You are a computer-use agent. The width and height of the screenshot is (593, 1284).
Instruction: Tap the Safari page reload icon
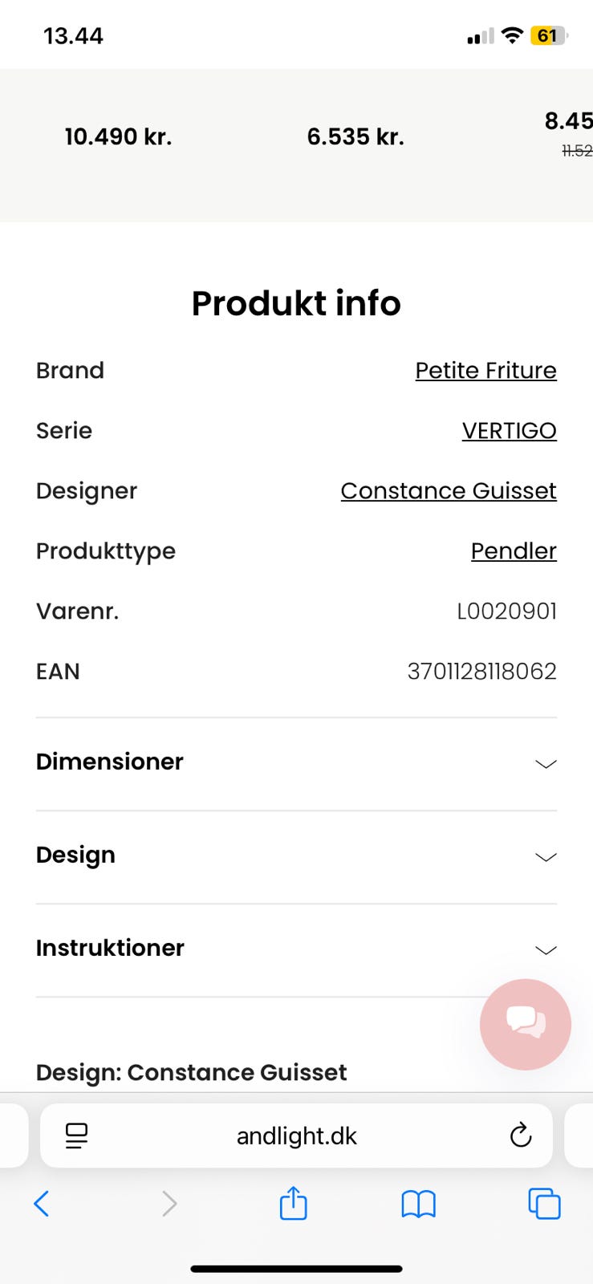point(521,1135)
